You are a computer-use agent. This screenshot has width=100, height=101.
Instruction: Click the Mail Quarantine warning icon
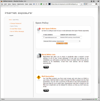tap(39, 77)
